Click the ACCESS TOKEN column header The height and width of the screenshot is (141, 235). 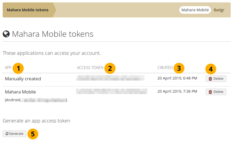tap(90, 68)
